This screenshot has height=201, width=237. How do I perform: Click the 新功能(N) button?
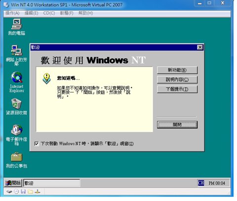click(177, 70)
